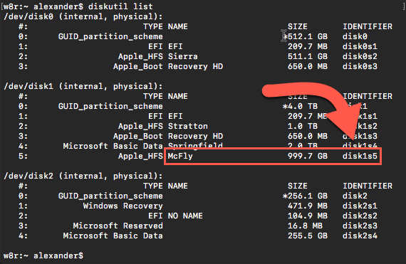
Task: Click 'GUID_partition_scheme' in the disk0 list
Action: (110, 36)
